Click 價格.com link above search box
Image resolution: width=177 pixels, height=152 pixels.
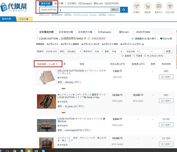point(98,4)
